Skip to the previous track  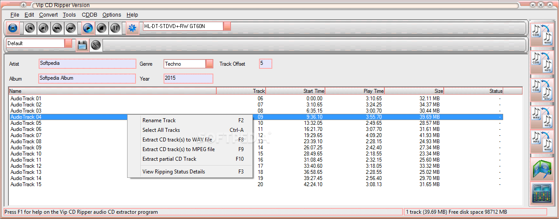coord(30,28)
